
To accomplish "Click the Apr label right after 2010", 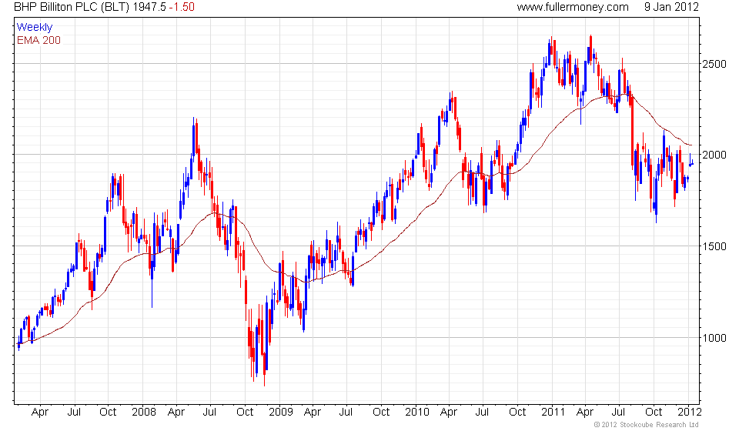I will pos(449,413).
